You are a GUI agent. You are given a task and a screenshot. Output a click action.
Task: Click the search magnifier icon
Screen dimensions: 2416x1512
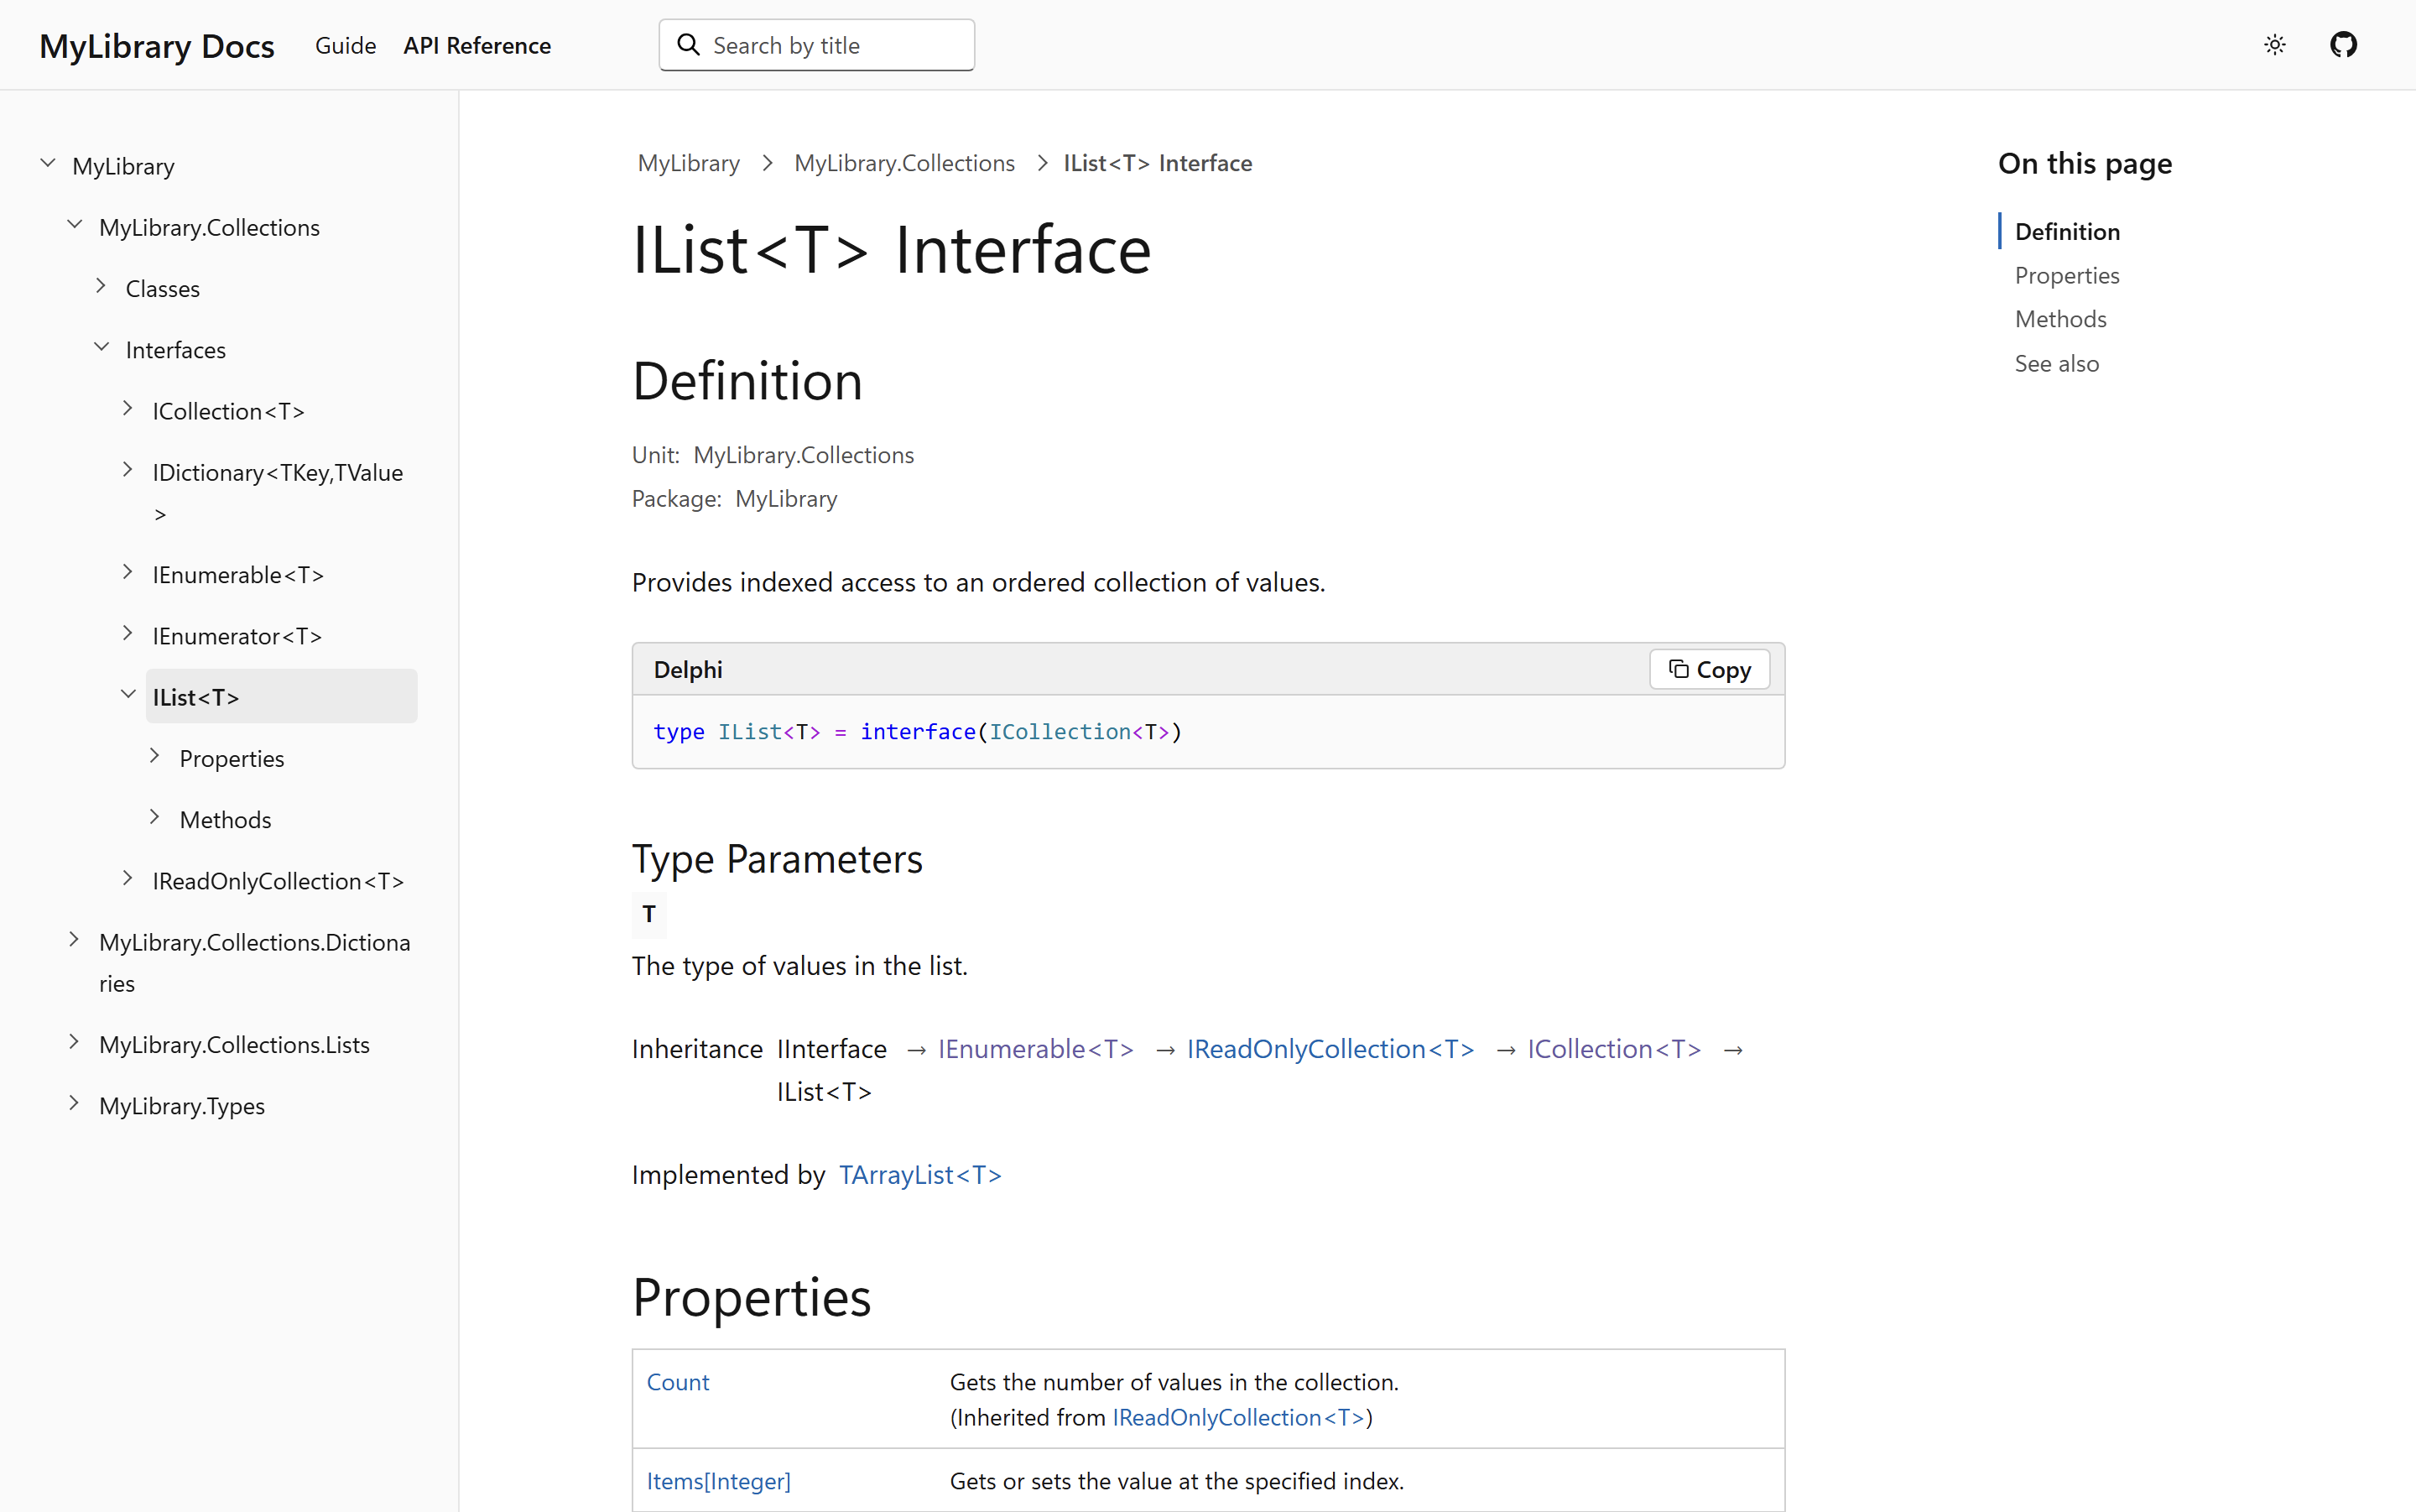tap(688, 45)
